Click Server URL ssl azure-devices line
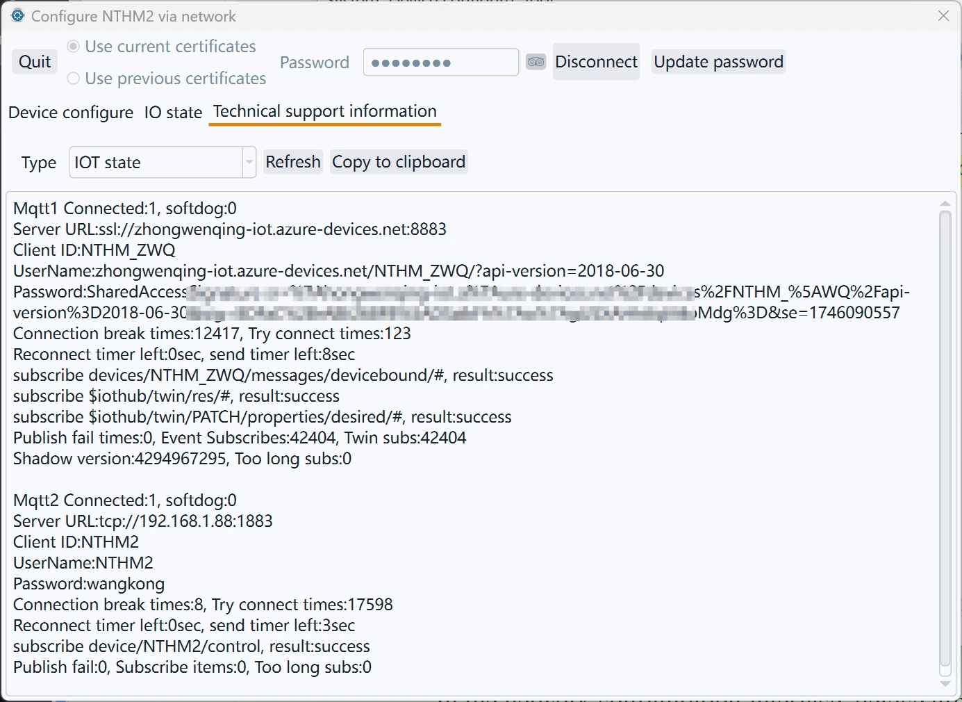Viewport: 962px width, 702px height. tap(230, 229)
